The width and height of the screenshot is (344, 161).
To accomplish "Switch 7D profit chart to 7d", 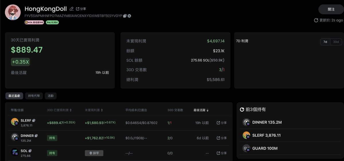I will point(325,42).
